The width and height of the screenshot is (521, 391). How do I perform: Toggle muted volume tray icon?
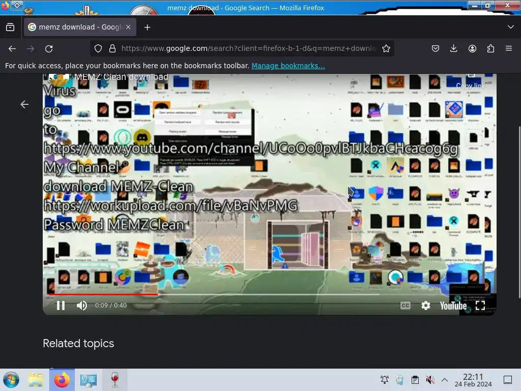(x=430, y=380)
